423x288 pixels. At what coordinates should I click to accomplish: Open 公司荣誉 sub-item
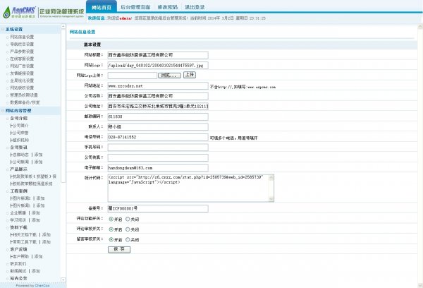[x=19, y=133]
